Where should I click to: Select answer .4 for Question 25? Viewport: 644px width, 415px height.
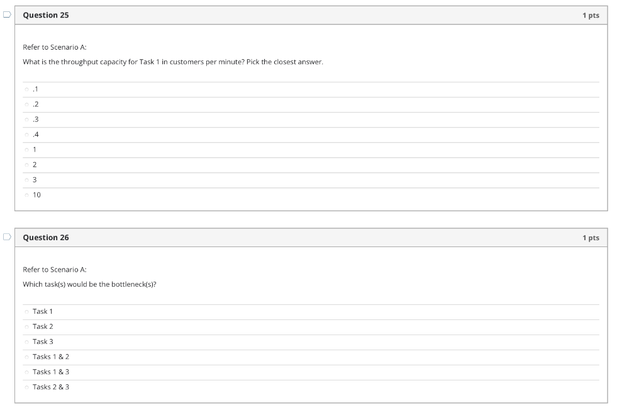(26, 135)
